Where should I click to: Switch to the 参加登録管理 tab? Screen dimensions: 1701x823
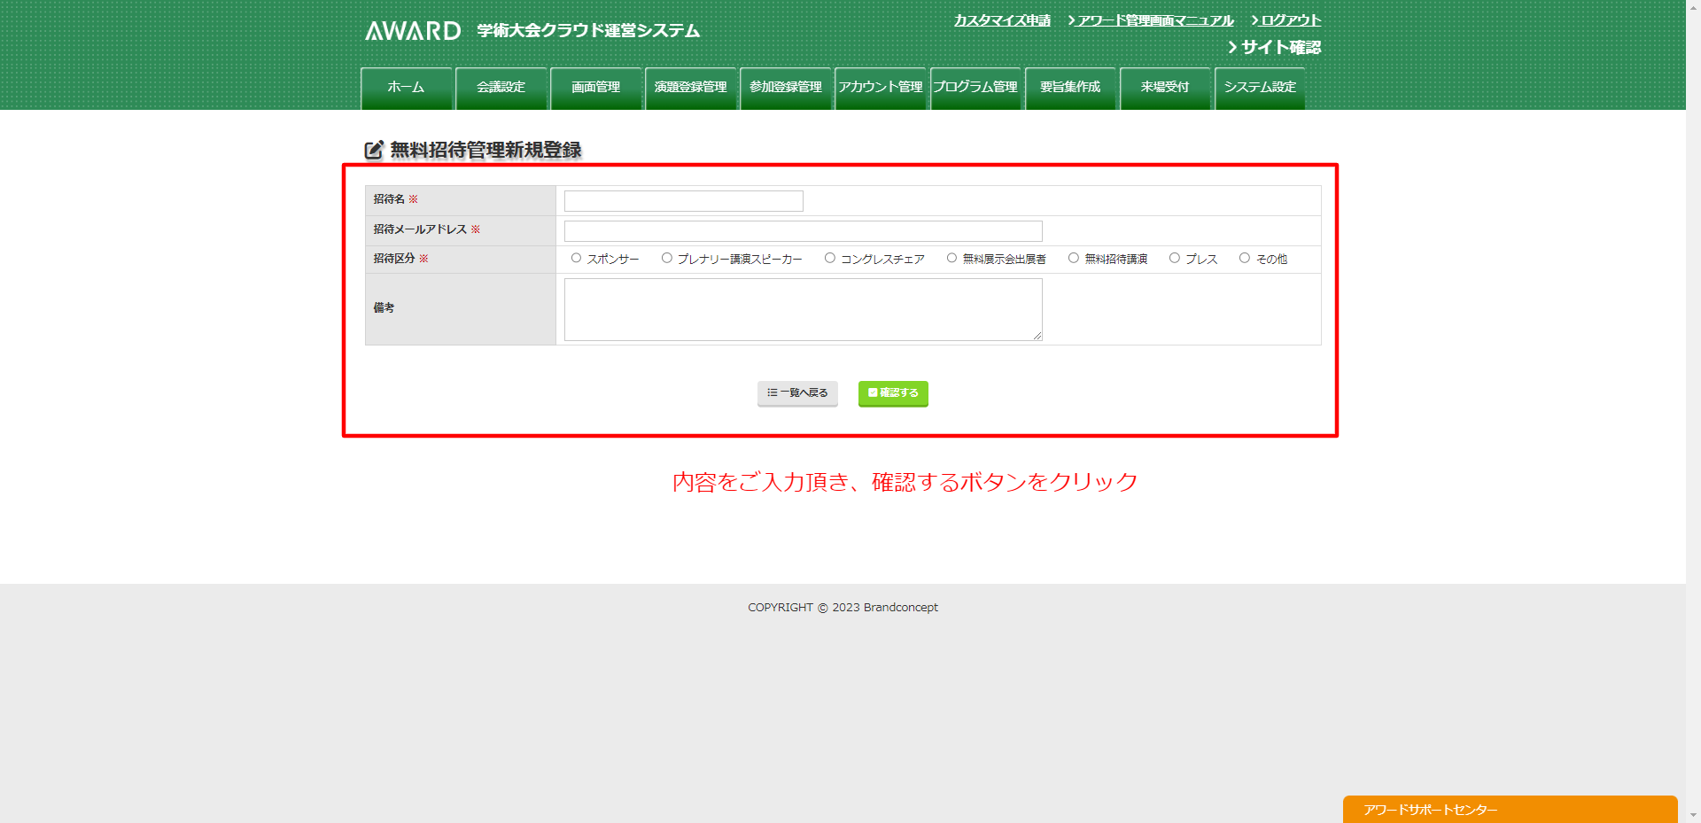[x=785, y=88]
